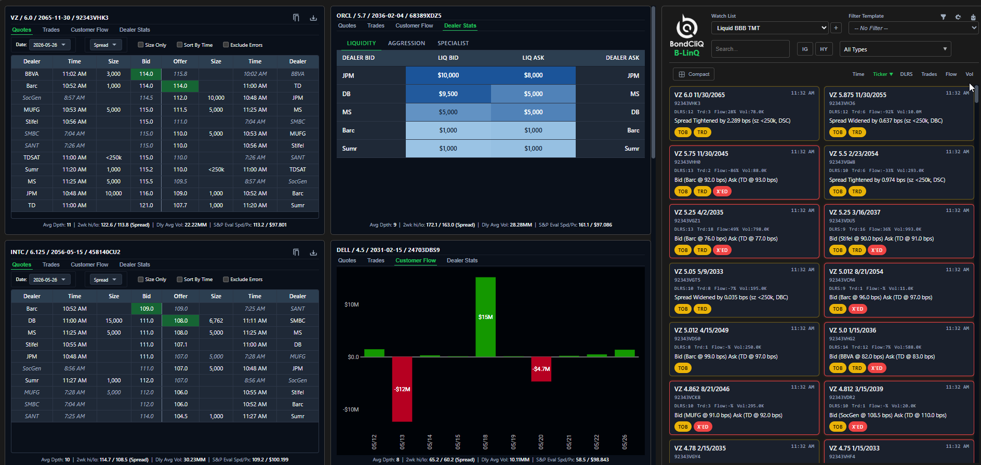The image size is (981, 465).
Task: Click JPM $10,000 LIQ BID cell
Action: [x=448, y=75]
